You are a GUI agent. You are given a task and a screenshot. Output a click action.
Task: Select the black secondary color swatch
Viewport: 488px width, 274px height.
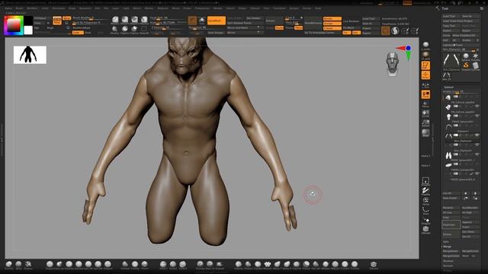coord(28,21)
